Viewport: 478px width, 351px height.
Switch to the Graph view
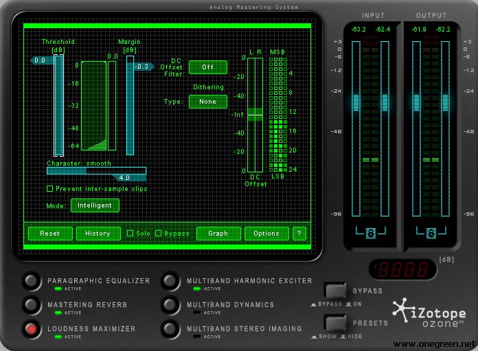click(x=218, y=234)
